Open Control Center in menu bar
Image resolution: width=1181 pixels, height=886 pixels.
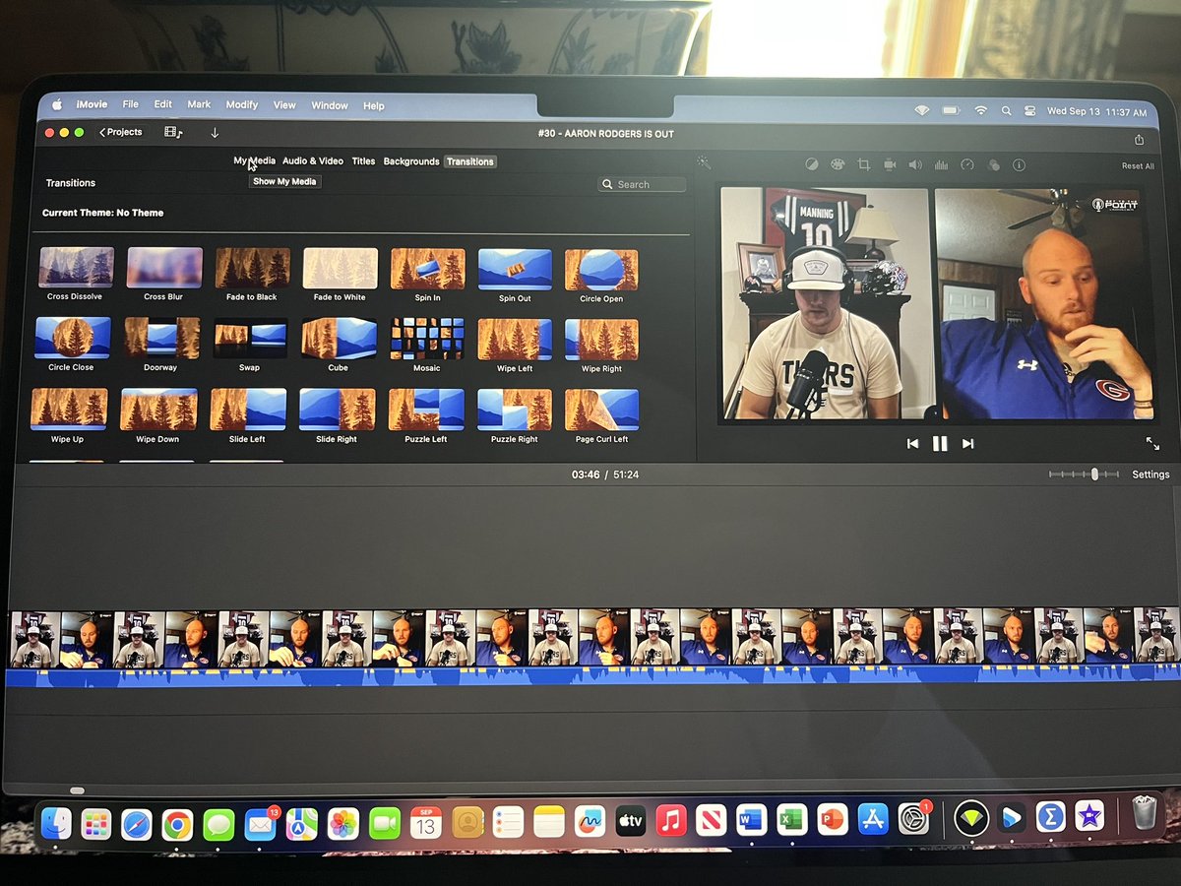(1030, 111)
